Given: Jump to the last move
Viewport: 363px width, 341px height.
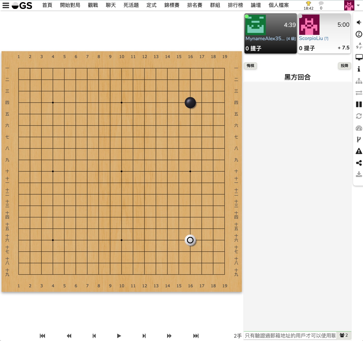Looking at the screenshot, I should tap(196, 336).
